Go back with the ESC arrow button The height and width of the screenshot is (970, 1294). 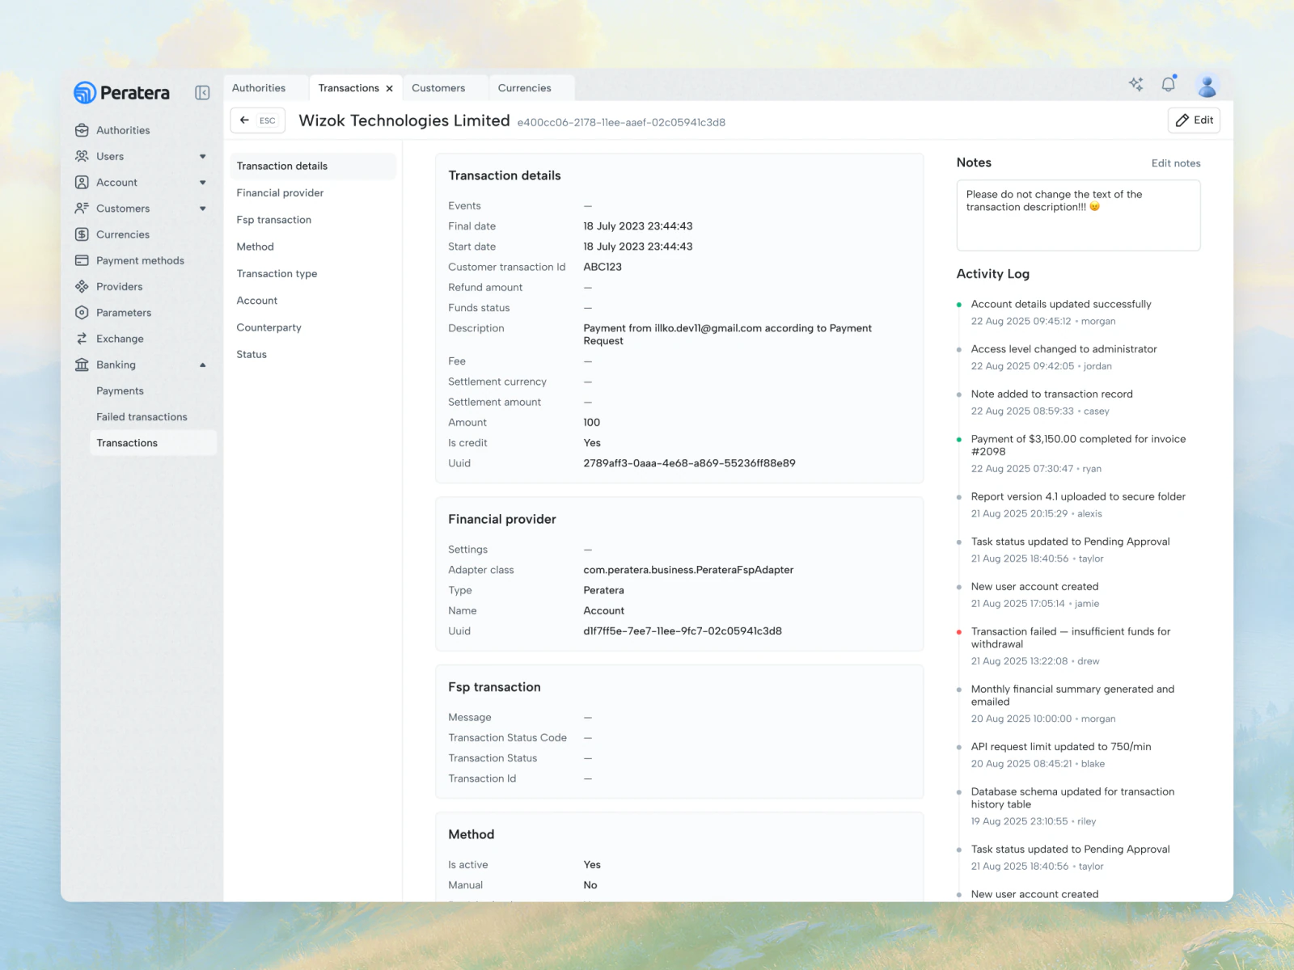(258, 120)
